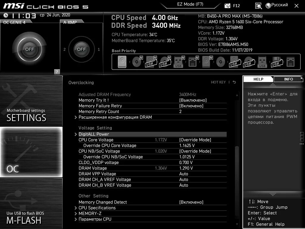The image size is (305, 229).
Task: Select the UEFI USB hard disk boot device
Action: click(x=151, y=62)
